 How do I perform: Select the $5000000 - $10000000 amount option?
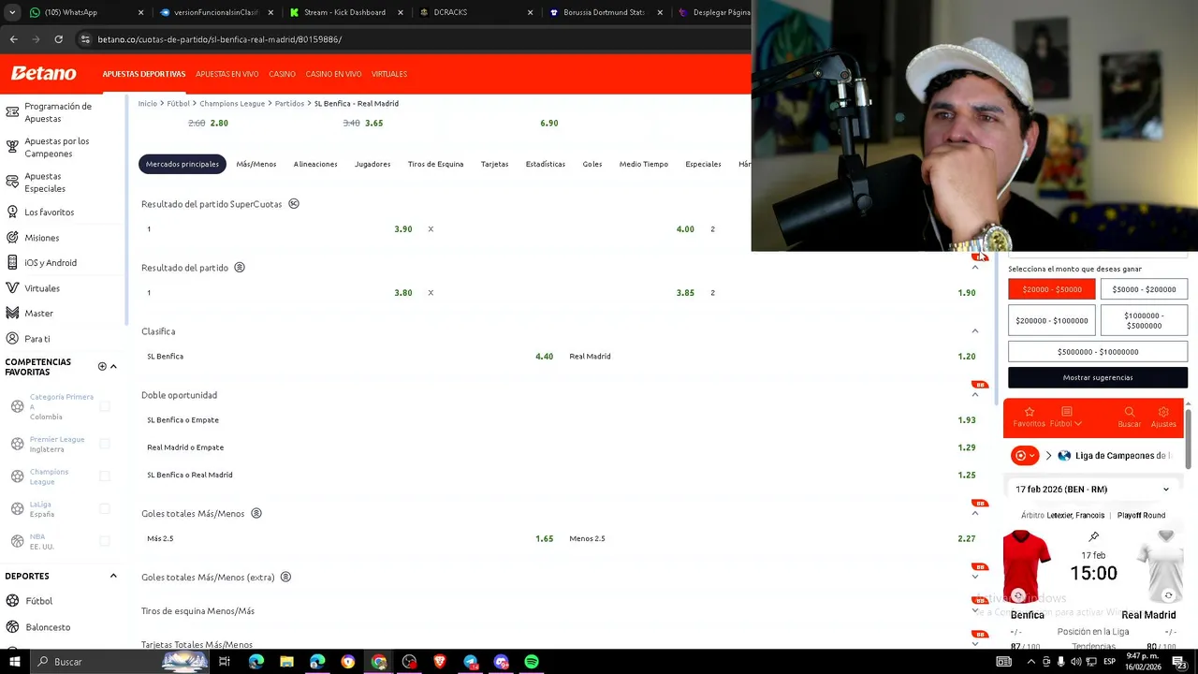coord(1098,352)
